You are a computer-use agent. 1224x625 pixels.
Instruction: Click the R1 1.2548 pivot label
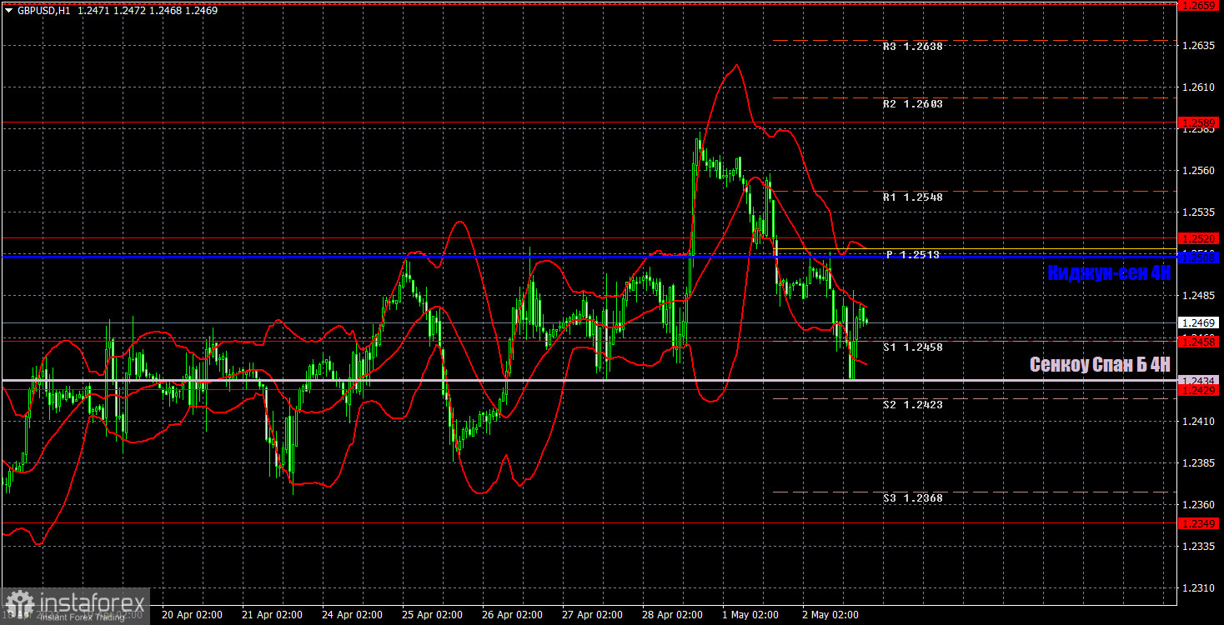click(x=912, y=197)
